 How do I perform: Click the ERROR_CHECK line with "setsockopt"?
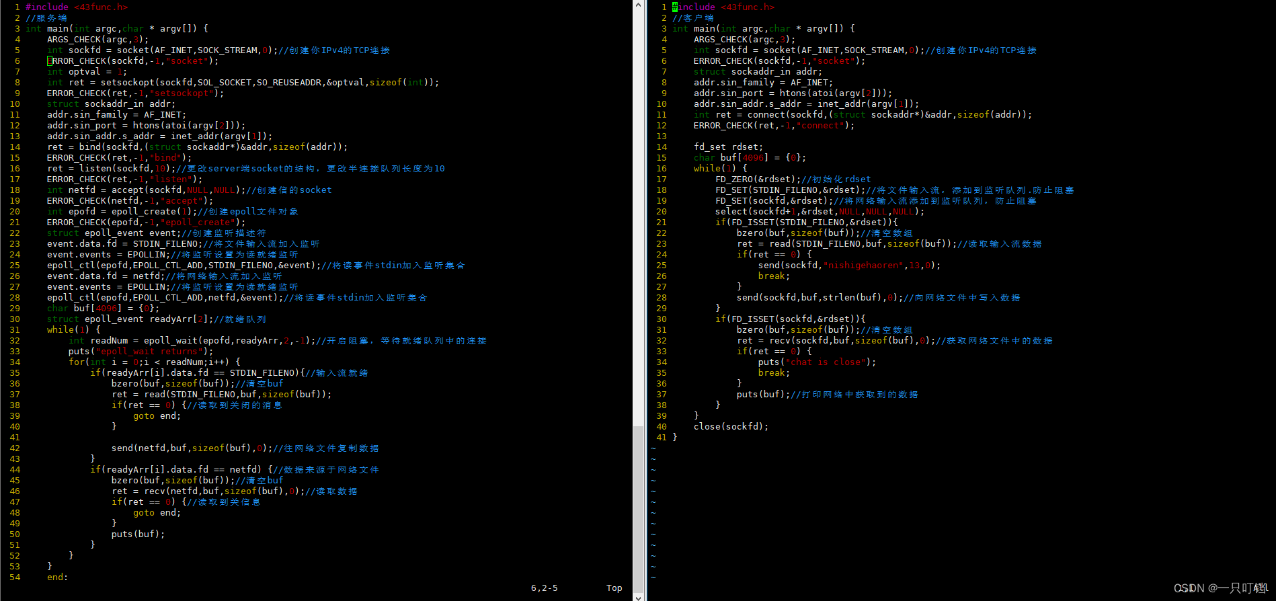click(x=135, y=93)
